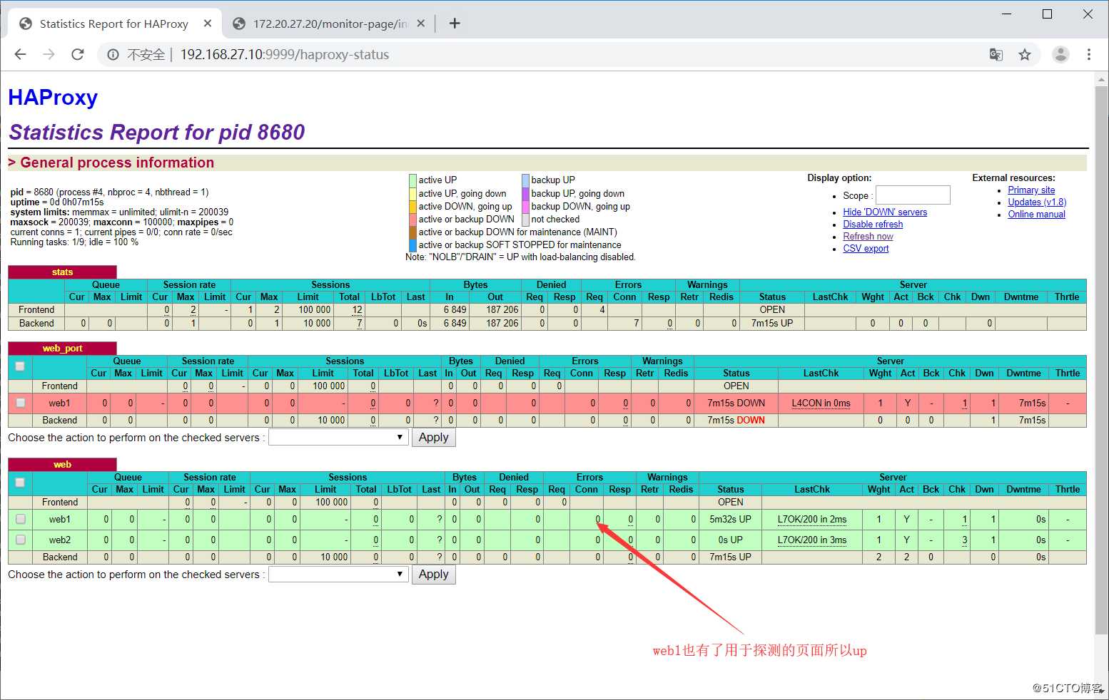Click the 5m32s UP status cell
Screen dimensions: 1109x700
coord(730,519)
